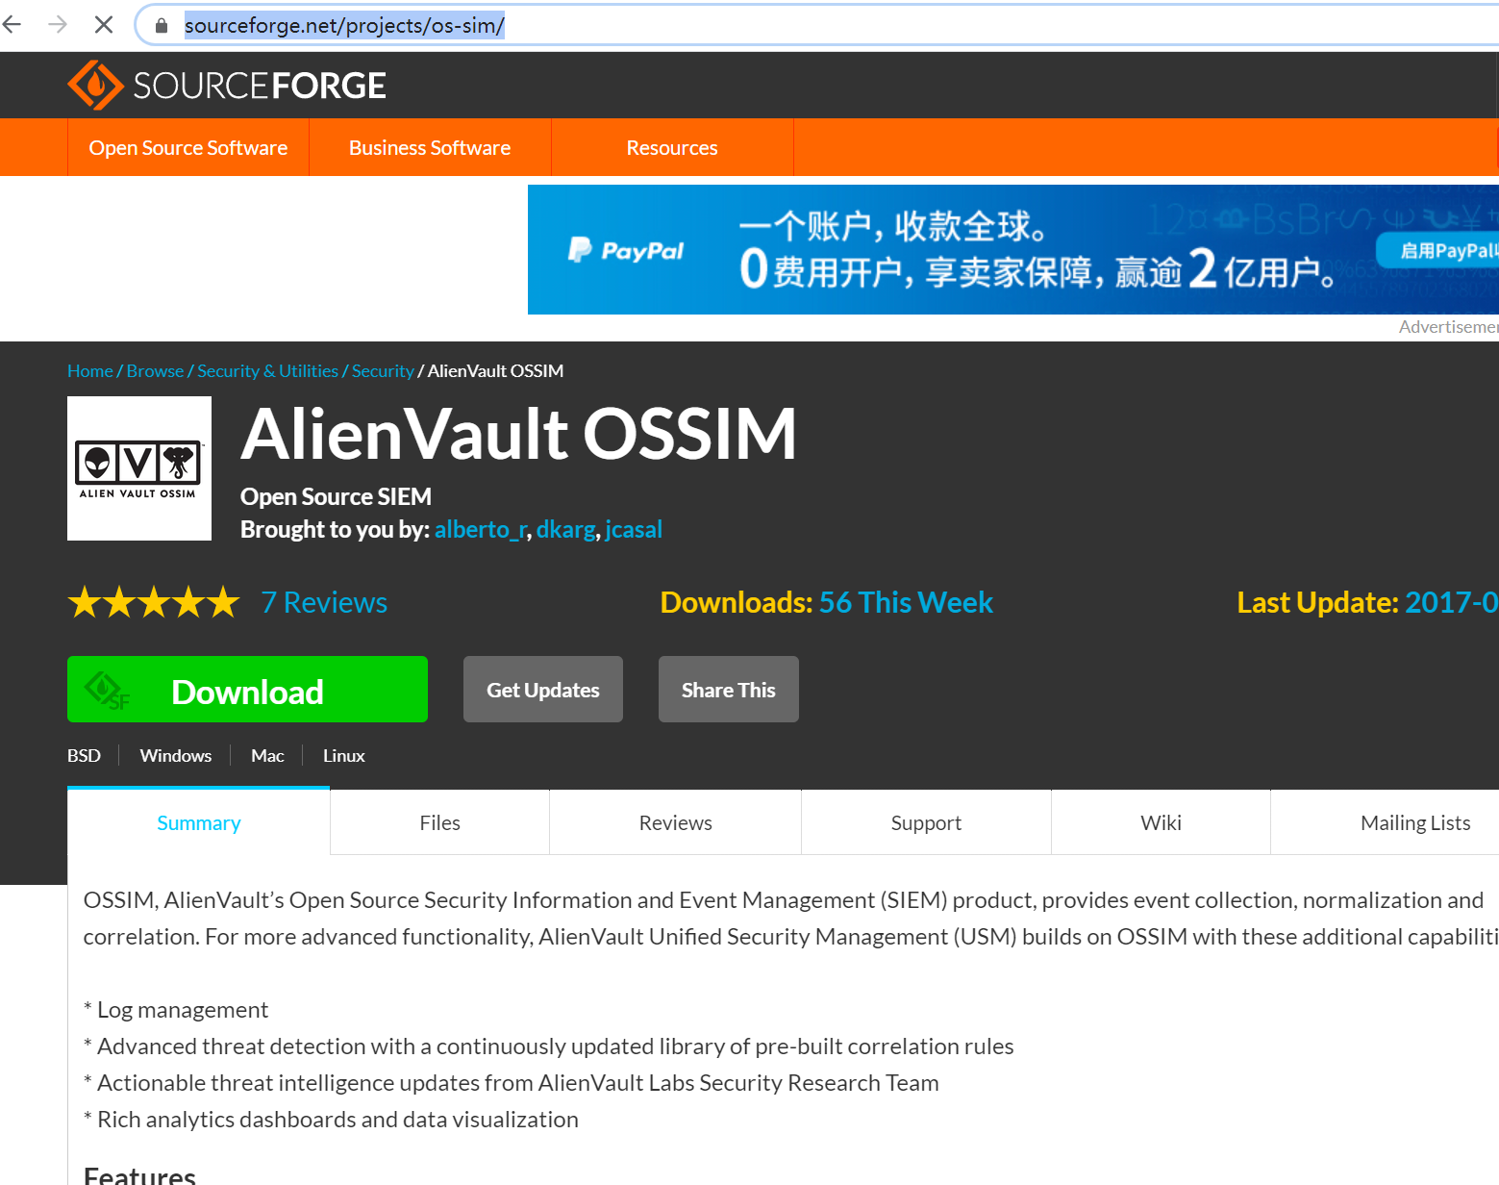This screenshot has width=1499, height=1185.
Task: Go to Security & Utilities in the breadcrumb
Action: [x=267, y=370]
